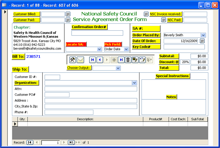This screenshot has height=148, width=220.
Task: Click the subform record number box
Action: click(51, 142)
